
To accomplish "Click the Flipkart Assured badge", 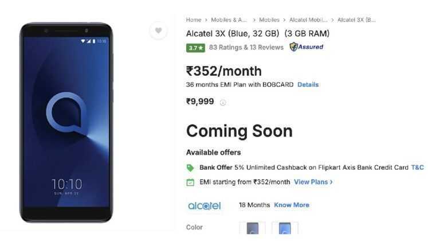I will click(307, 47).
